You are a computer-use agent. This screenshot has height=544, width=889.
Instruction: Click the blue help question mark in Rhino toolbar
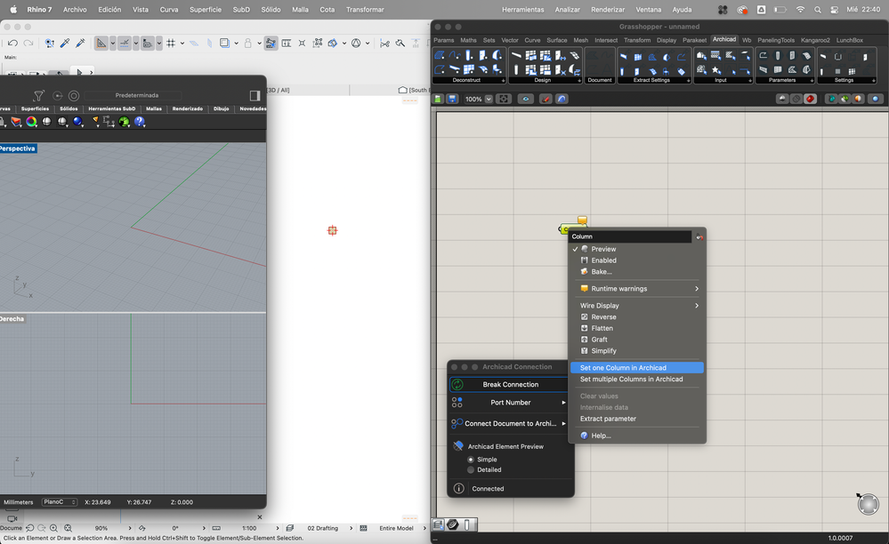click(x=140, y=122)
